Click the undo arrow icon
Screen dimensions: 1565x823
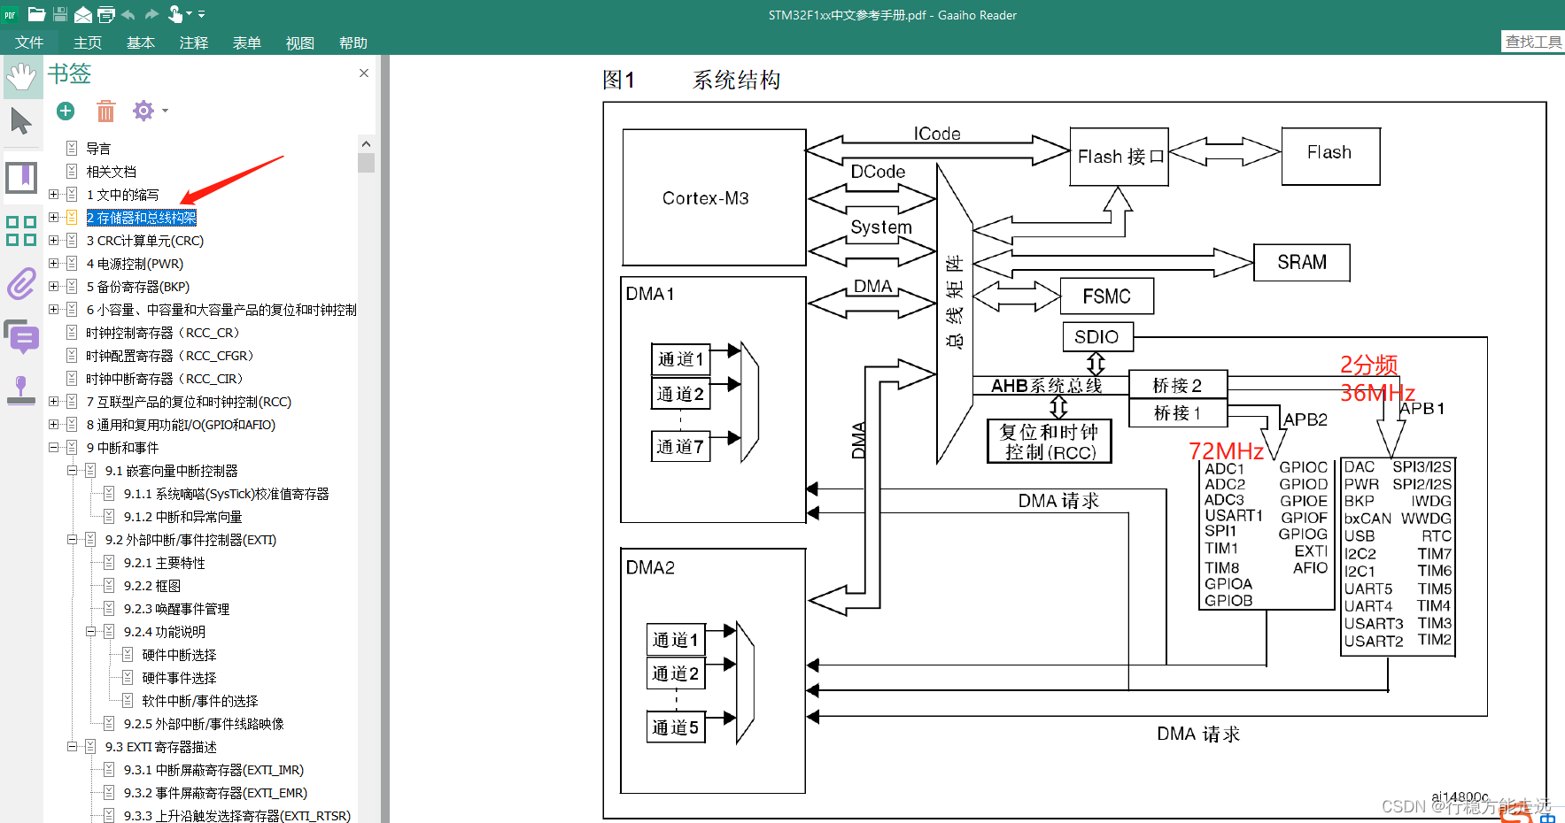[128, 14]
